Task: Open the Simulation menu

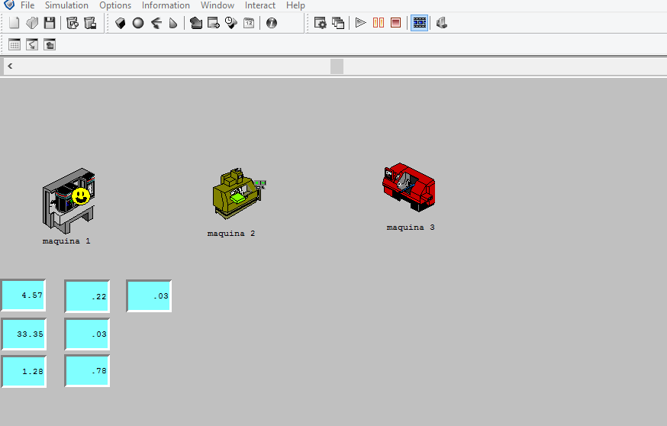Action: [67, 5]
